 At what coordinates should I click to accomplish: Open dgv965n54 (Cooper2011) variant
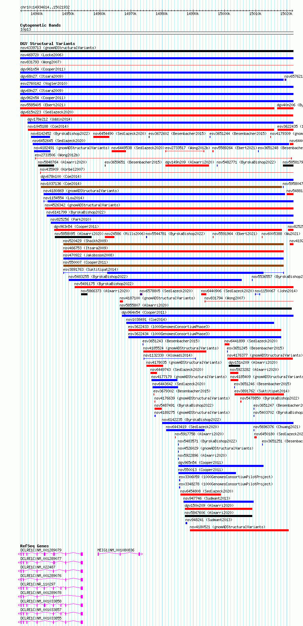pos(221,466)
